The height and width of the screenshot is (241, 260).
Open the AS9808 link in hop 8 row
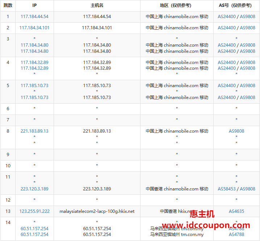pos(236,131)
